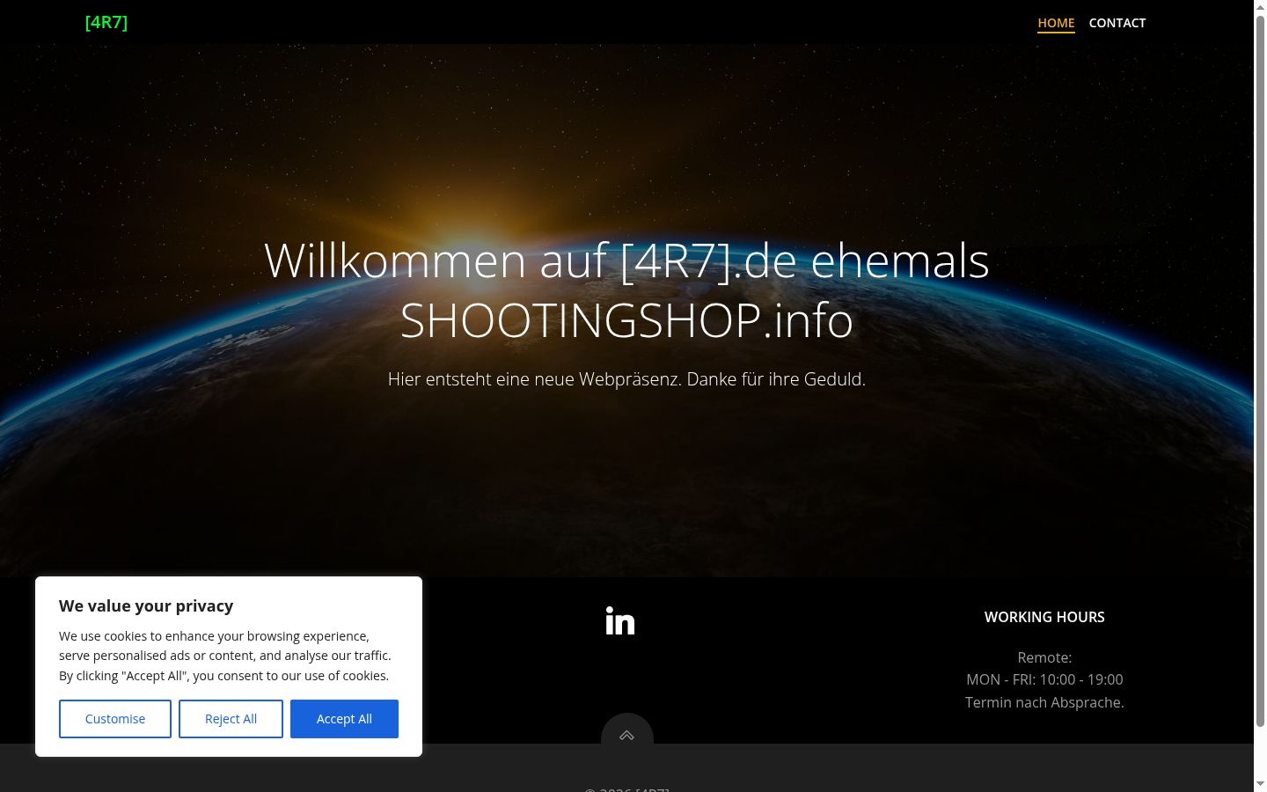Click the [4R7] site logo
This screenshot has height=792, width=1267.
coord(106,22)
